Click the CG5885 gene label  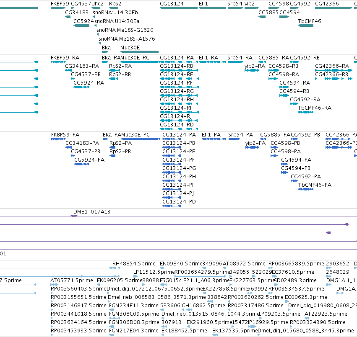tap(268, 13)
